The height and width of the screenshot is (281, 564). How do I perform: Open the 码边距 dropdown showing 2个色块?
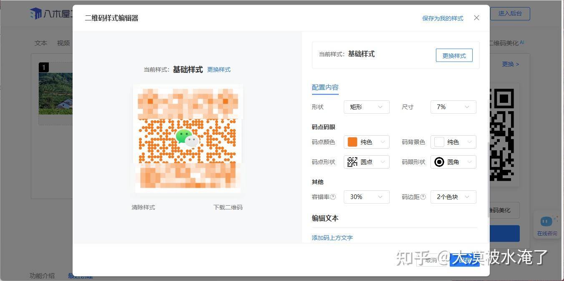[453, 197]
